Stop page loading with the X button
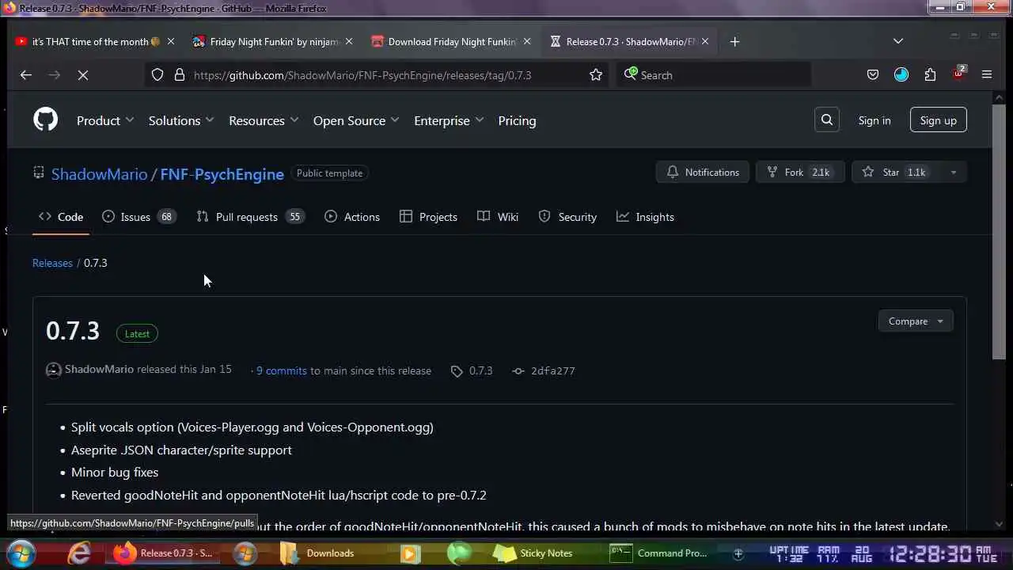 coord(83,75)
